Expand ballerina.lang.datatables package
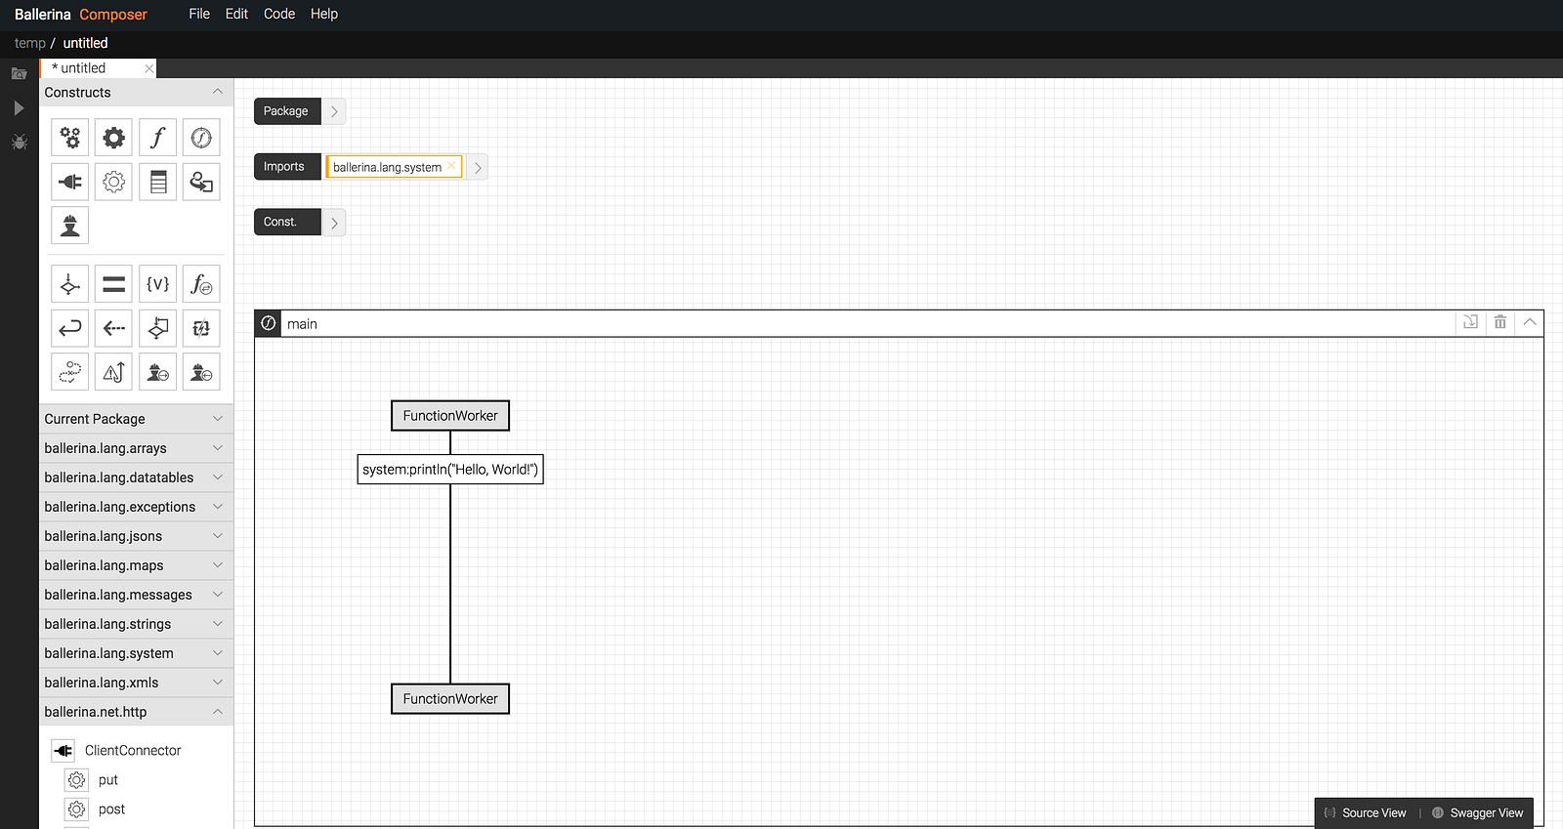This screenshot has height=829, width=1563. point(218,477)
